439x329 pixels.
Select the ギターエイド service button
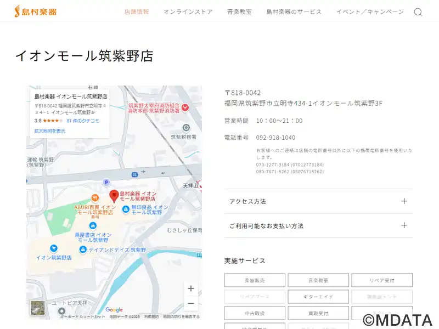click(x=318, y=297)
